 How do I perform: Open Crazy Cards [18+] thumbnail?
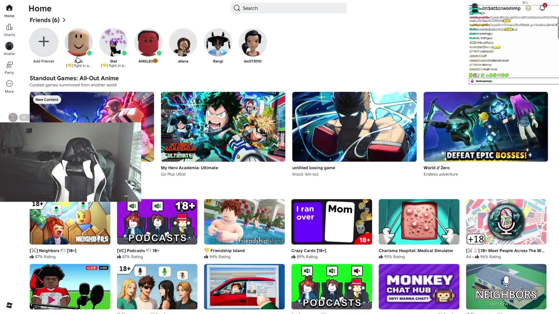coord(331,222)
